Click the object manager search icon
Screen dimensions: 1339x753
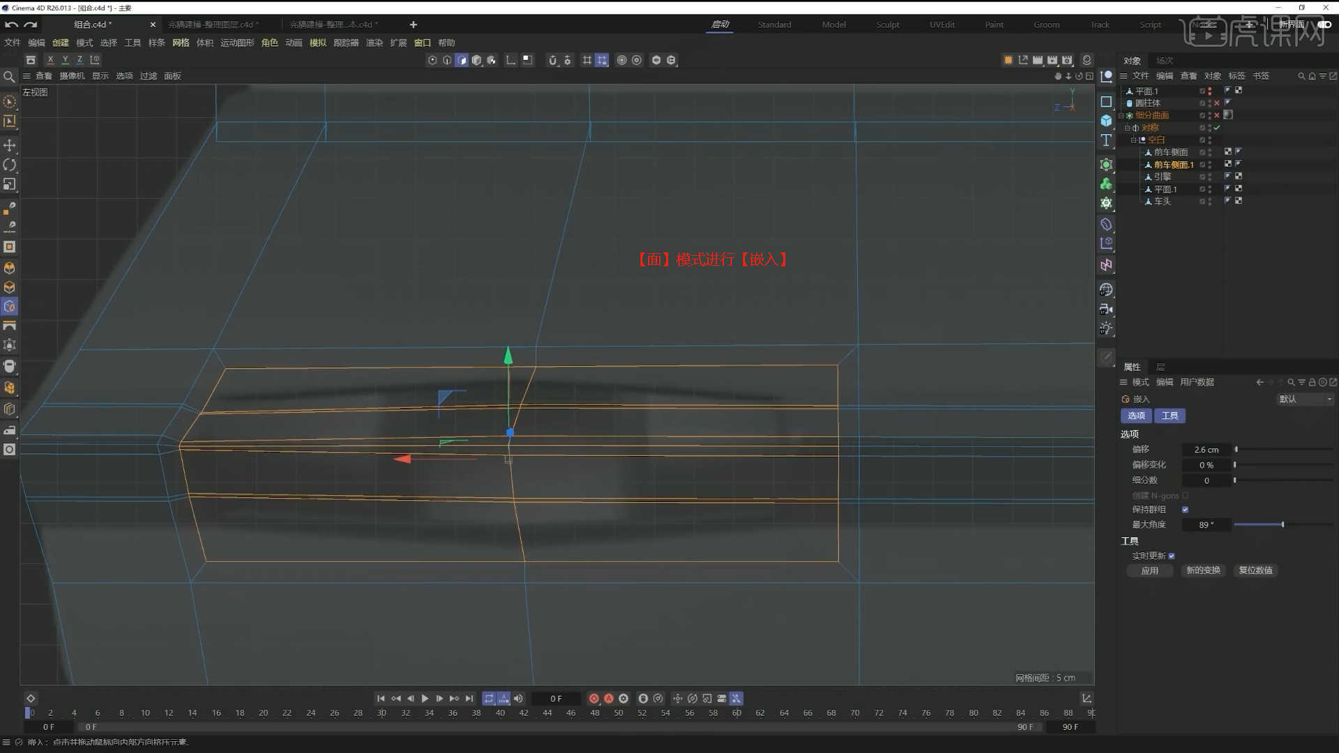(x=1301, y=76)
